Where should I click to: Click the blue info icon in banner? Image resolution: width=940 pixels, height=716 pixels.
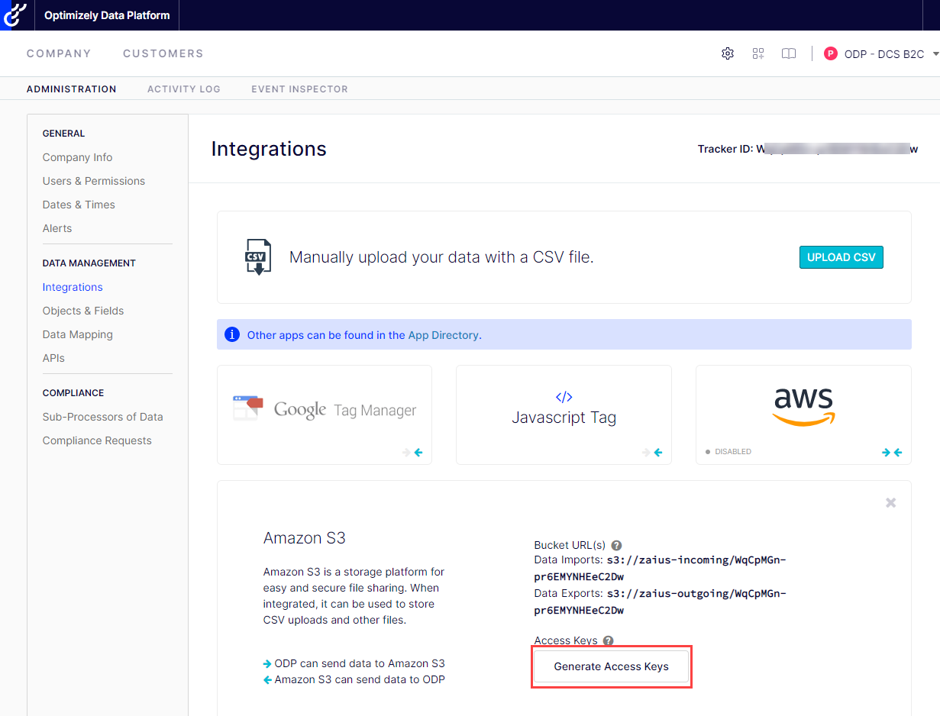pos(232,334)
